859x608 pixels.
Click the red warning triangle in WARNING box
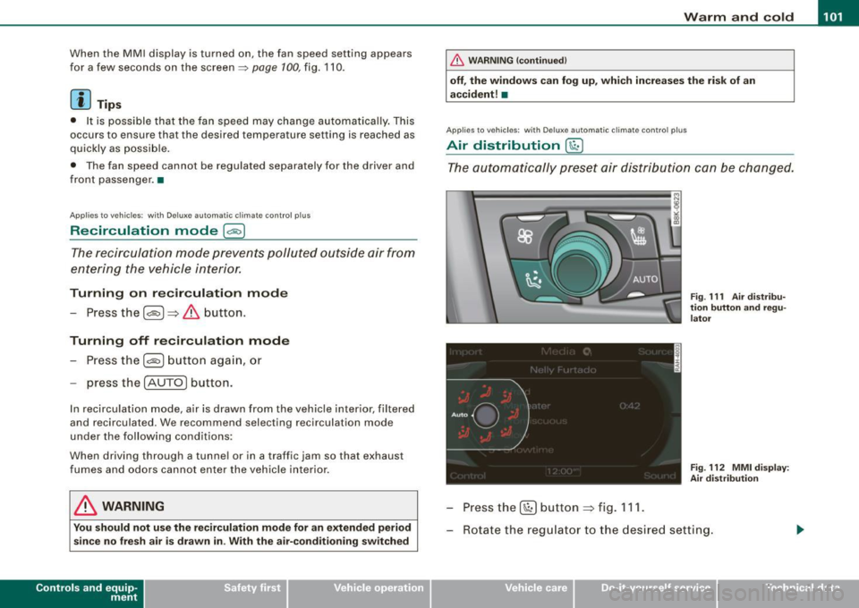(x=85, y=506)
